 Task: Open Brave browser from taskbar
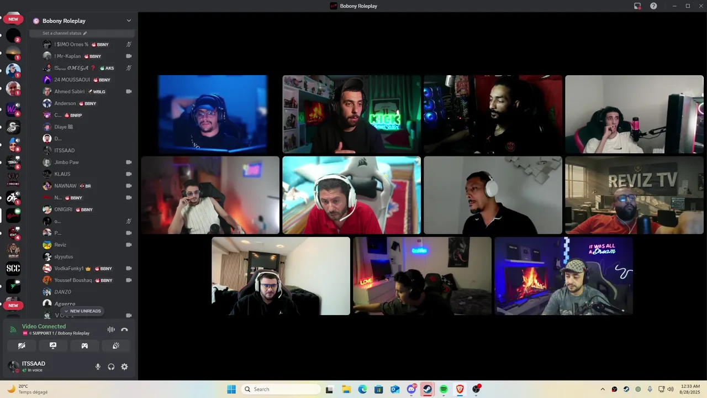click(x=460, y=389)
